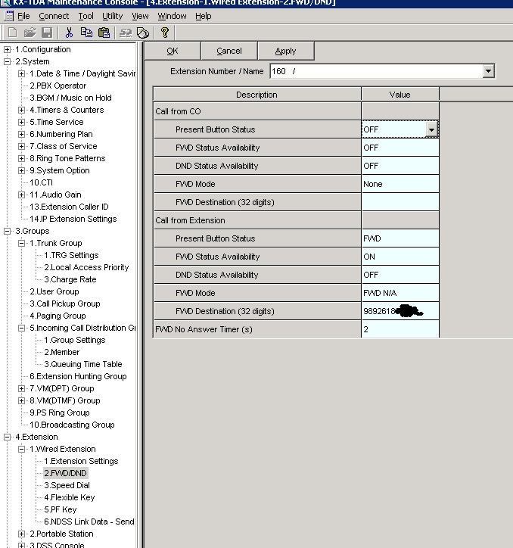The image size is (513, 548).
Task: Select 13.Extension Caller ID
Action: [x=69, y=207]
